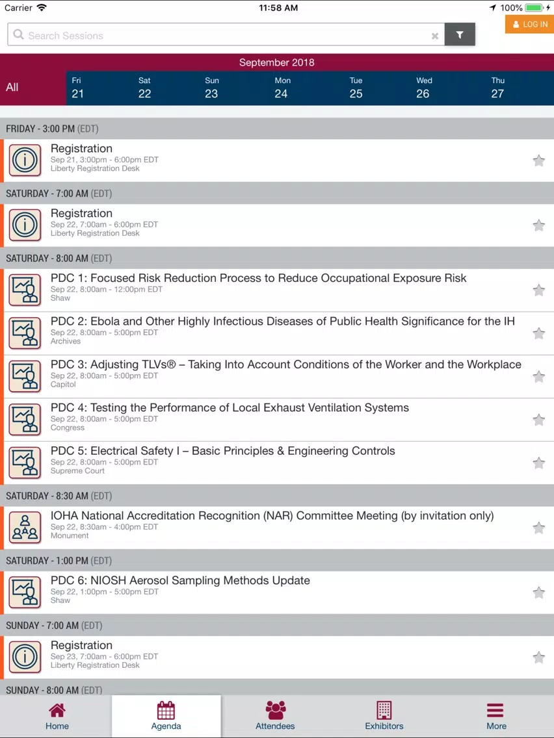554x738 pixels.
Task: Tap the SATURDAY - 1:00 PM section header
Action: tap(277, 561)
